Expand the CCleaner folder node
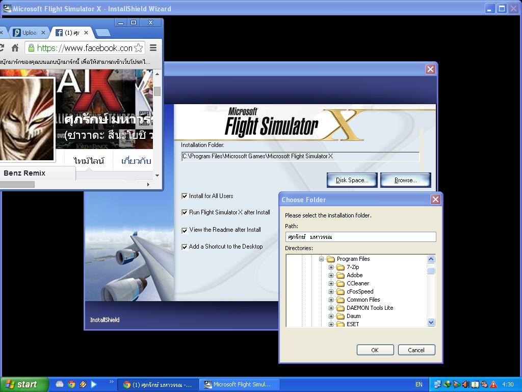522x392 pixels. pos(331,283)
